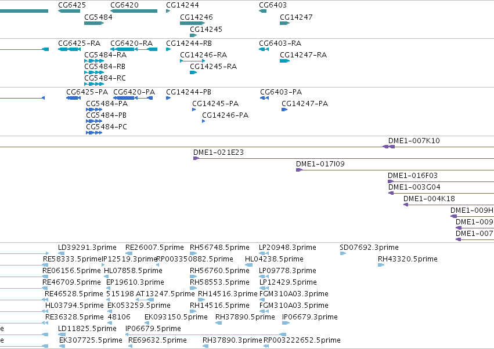Viewport: 494px width, 349px height.
Task: Select EST LP09778.3prime
Action: pyautogui.click(x=288, y=271)
